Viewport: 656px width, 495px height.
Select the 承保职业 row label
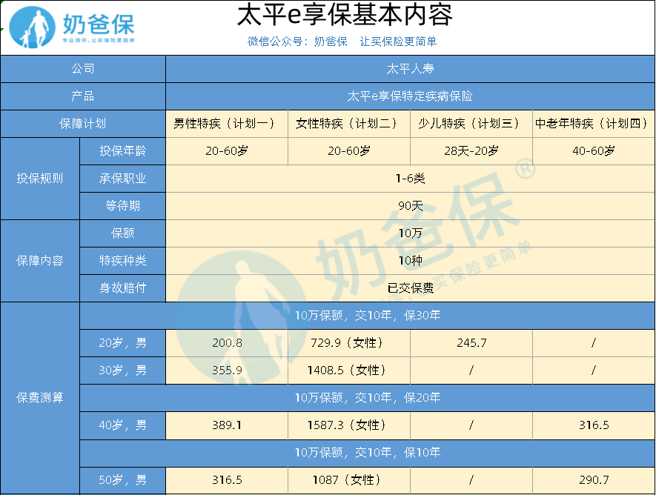coord(122,179)
